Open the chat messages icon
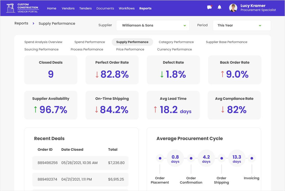The height and width of the screenshot is (191, 285). (209, 7)
